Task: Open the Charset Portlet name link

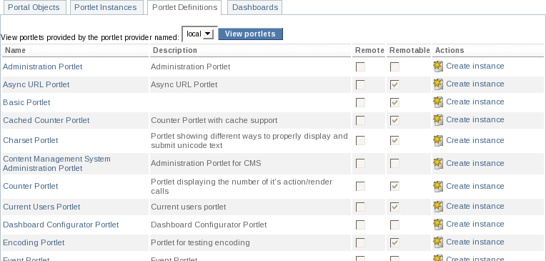Action: coord(31,140)
